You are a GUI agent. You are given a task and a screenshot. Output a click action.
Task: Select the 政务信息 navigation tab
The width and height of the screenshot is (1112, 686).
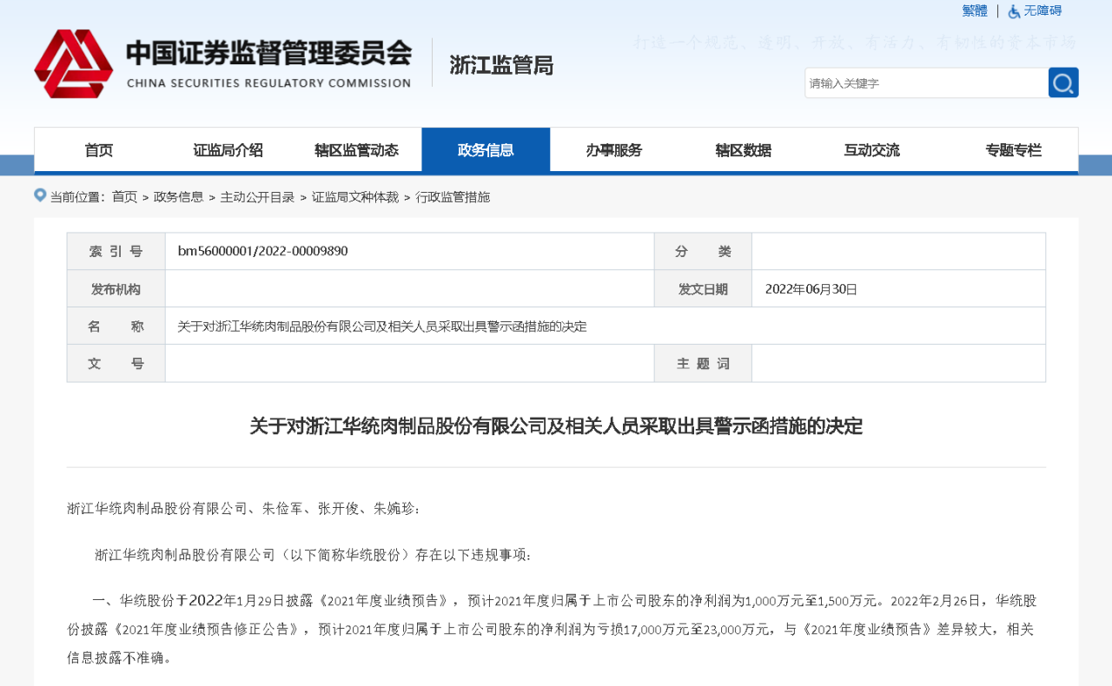click(486, 150)
